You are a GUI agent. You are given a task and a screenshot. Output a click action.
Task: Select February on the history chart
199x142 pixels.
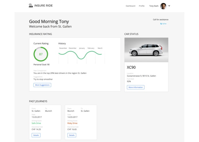[x=91, y=48]
